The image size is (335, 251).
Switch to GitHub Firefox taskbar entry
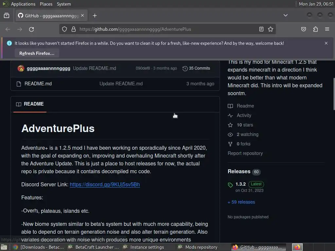click(258, 247)
